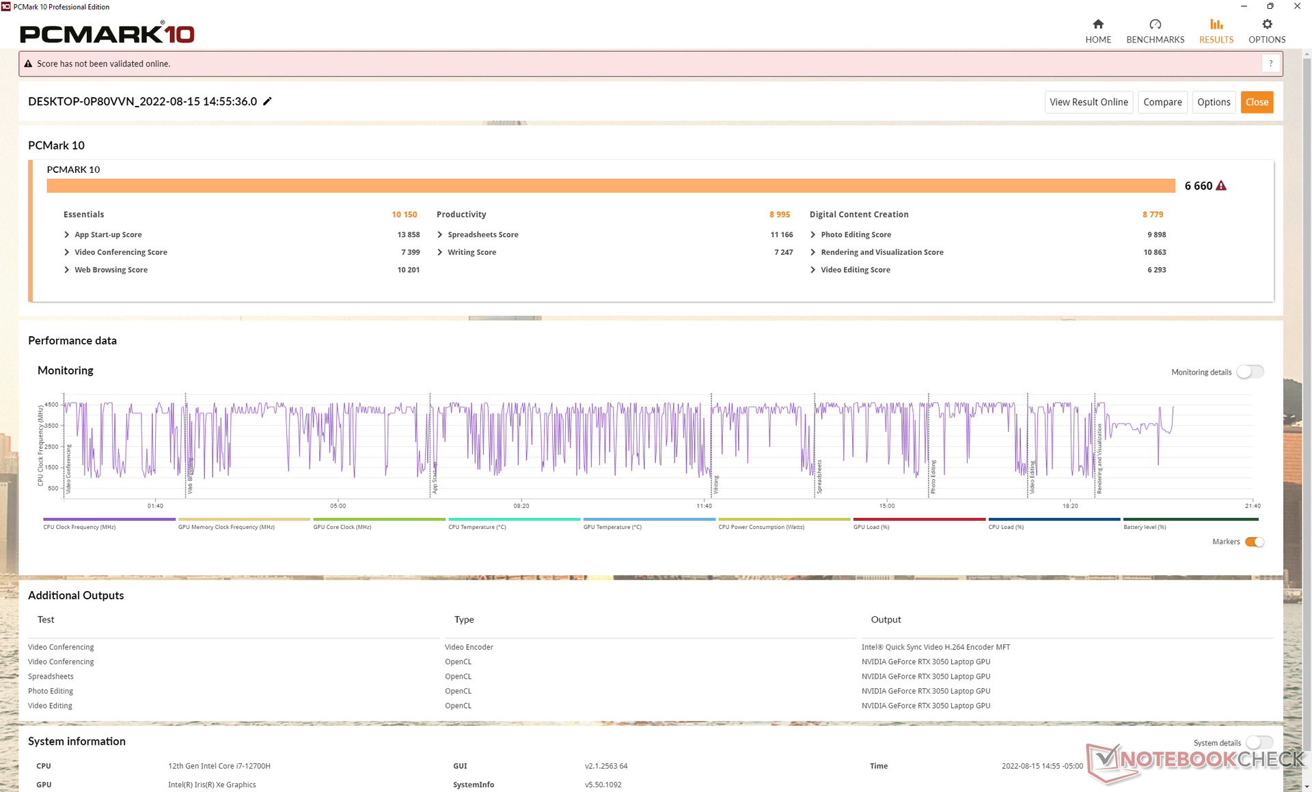Expand the Video Editing Score row

813,270
